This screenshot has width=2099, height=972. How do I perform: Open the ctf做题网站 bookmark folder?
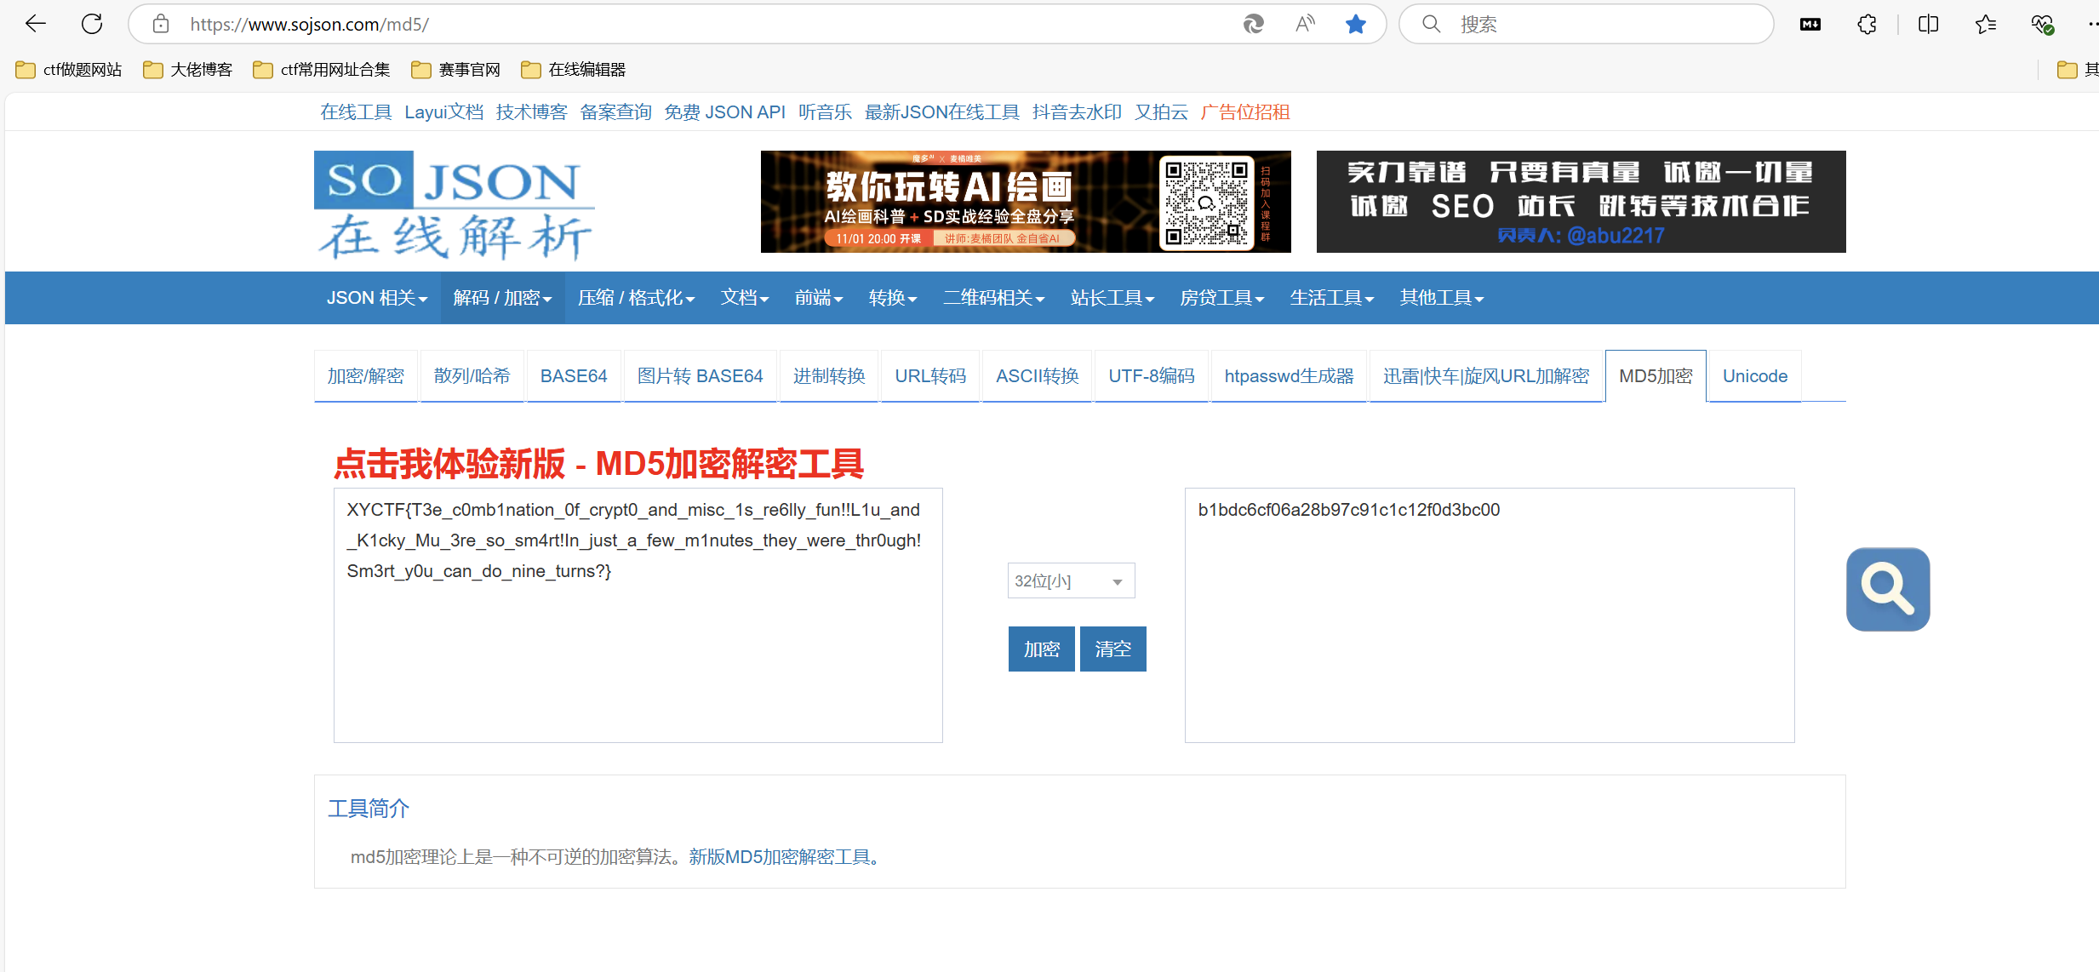tap(69, 70)
